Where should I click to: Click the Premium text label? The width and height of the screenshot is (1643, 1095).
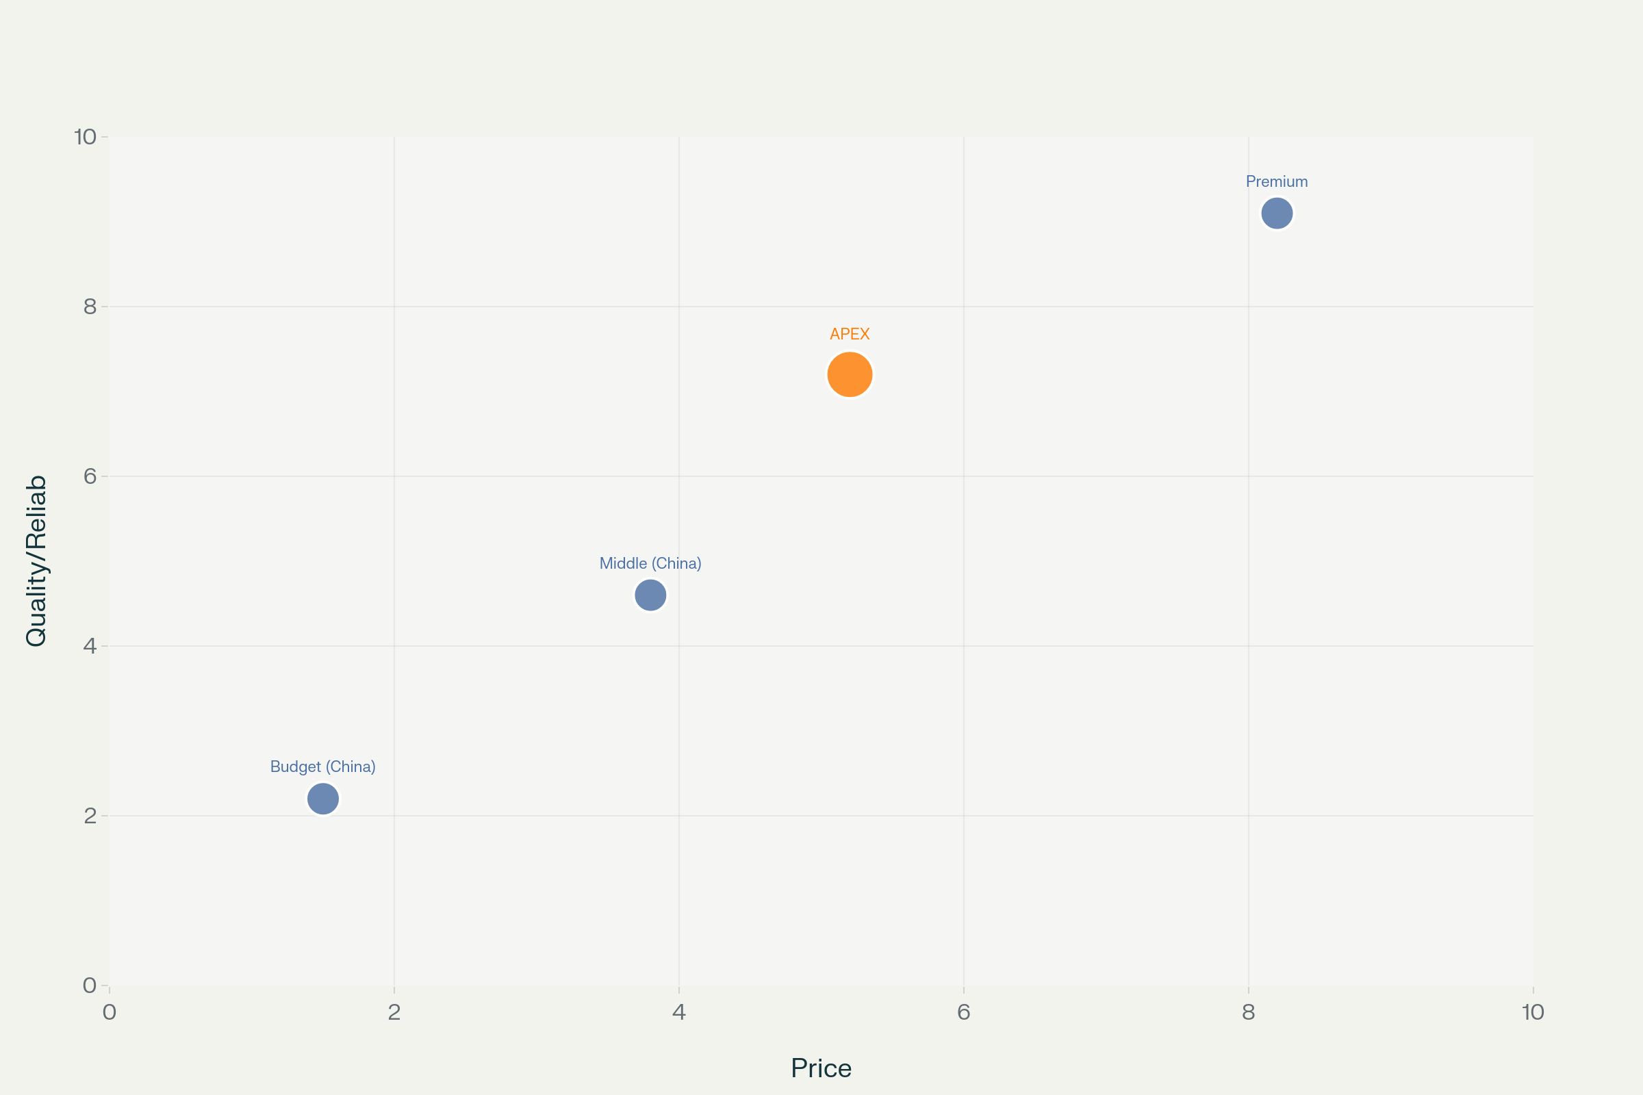tap(1276, 181)
